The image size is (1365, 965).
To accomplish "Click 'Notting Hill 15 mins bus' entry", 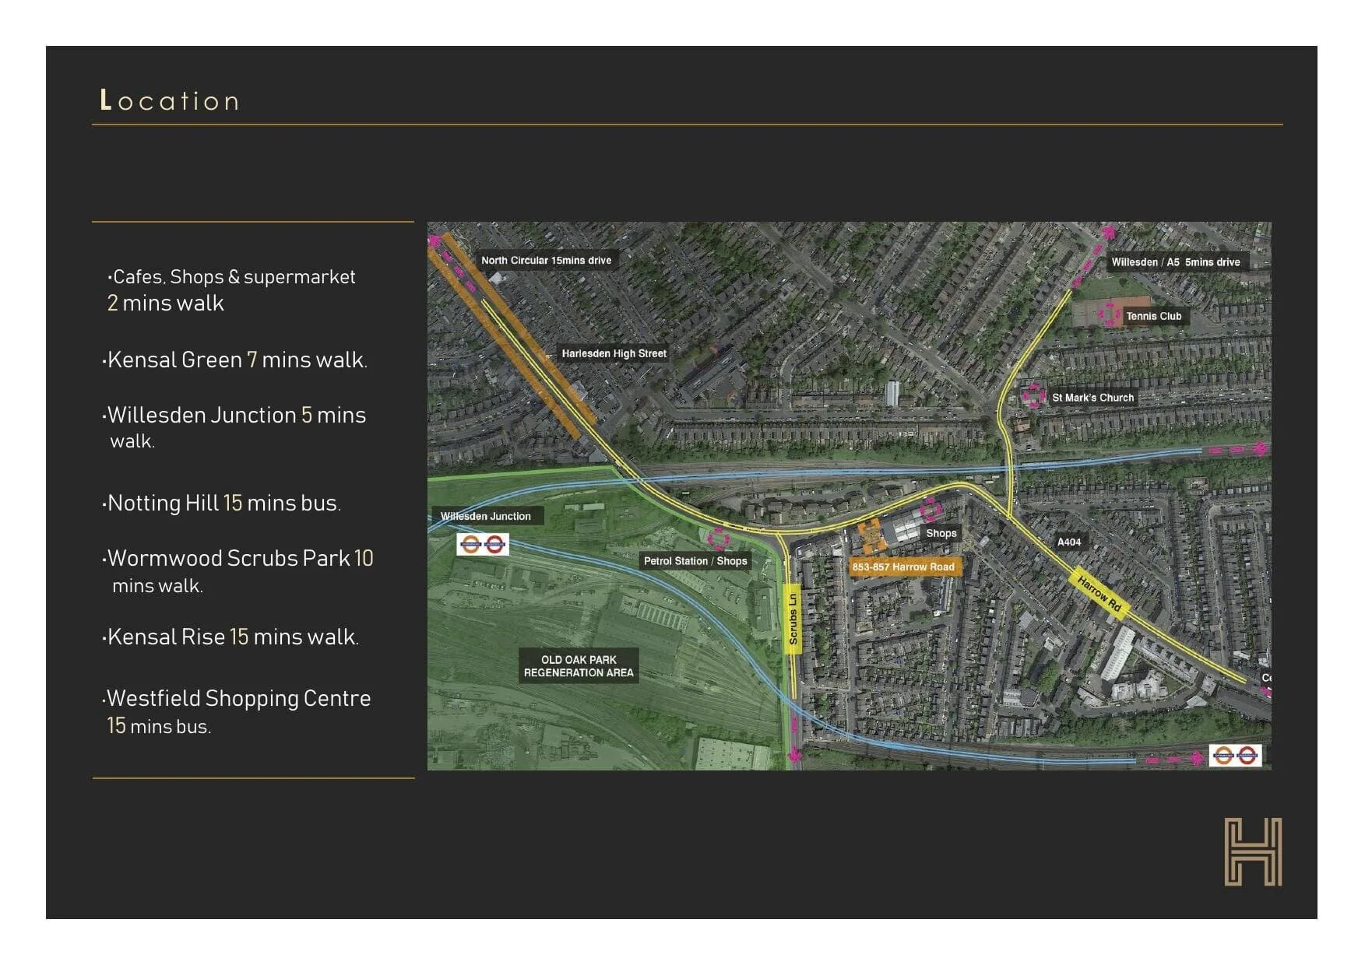I will (x=221, y=503).
